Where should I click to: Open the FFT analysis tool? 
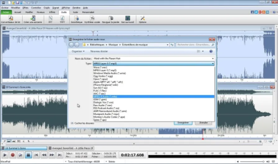tap(50, 19)
